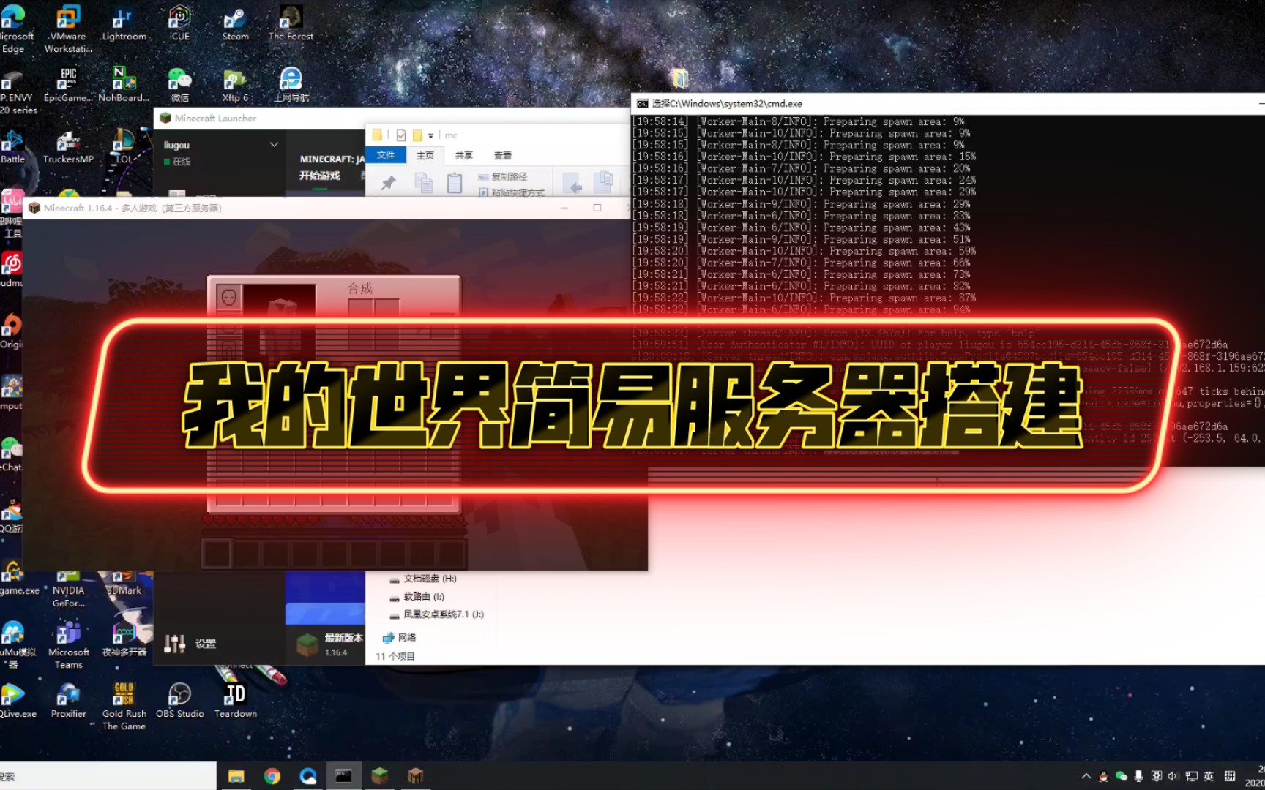This screenshot has height=790, width=1265.
Task: Open The Forest game shortcut
Action: point(291,23)
